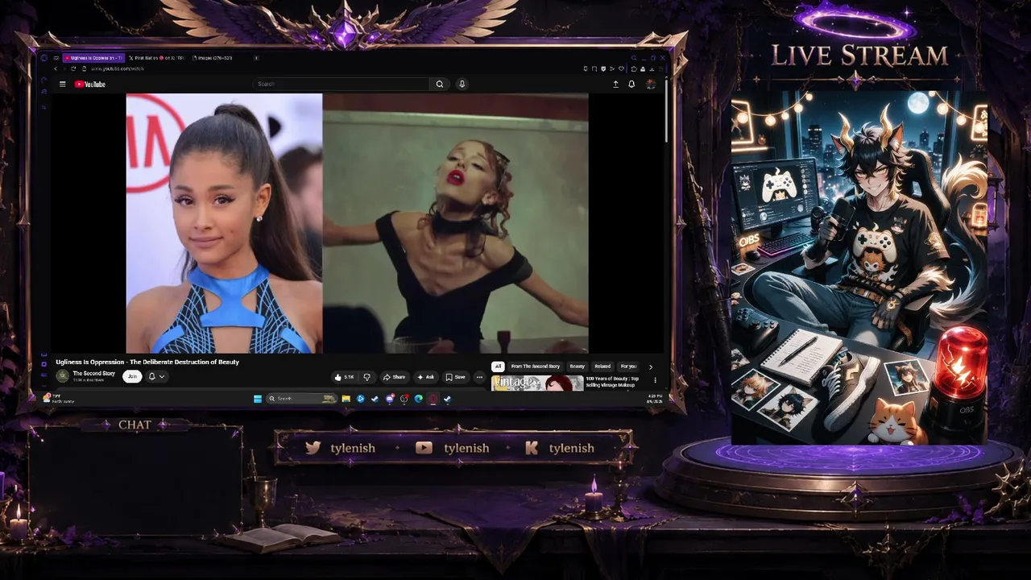The image size is (1031, 580).
Task: Open the YouTube create upload icon
Action: (x=616, y=84)
